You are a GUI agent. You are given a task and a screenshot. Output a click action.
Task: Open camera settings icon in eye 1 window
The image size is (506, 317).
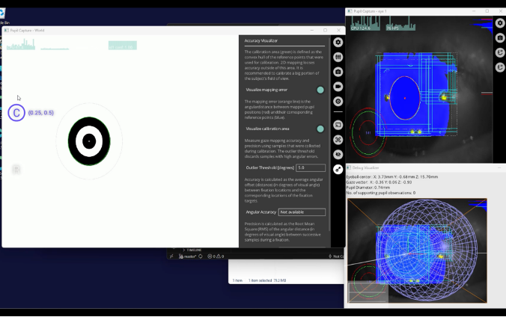(499, 38)
